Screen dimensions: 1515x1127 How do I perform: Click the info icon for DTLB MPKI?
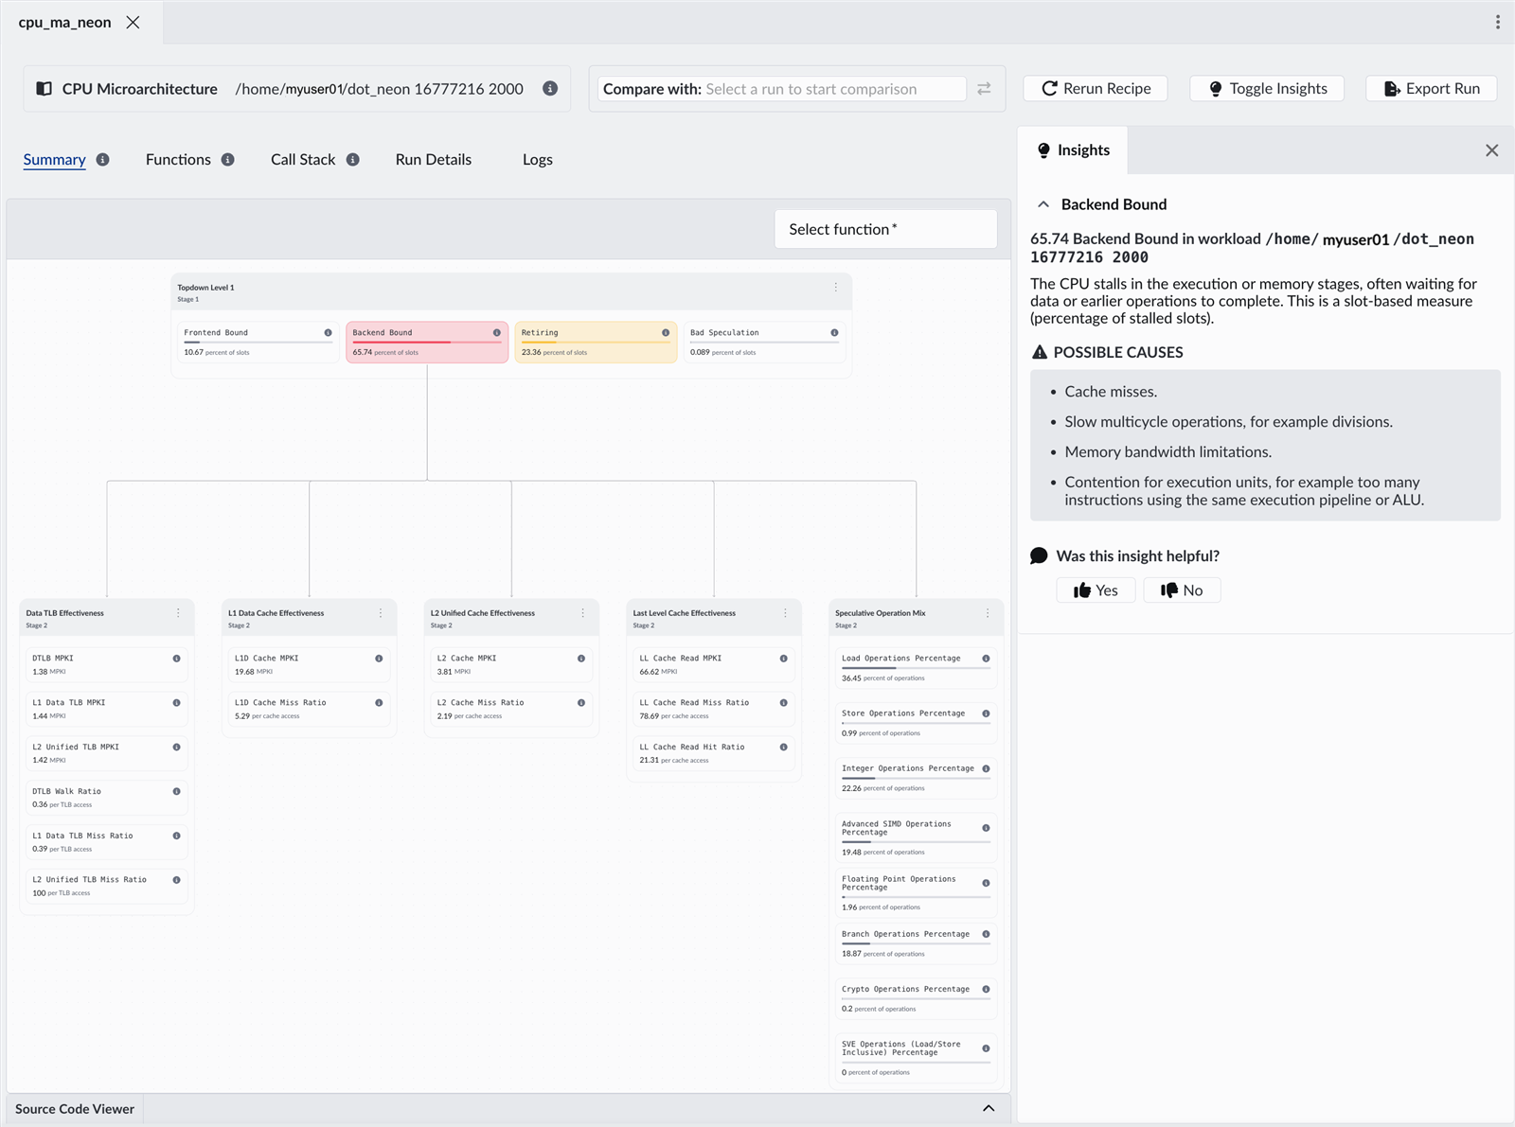[176, 659]
